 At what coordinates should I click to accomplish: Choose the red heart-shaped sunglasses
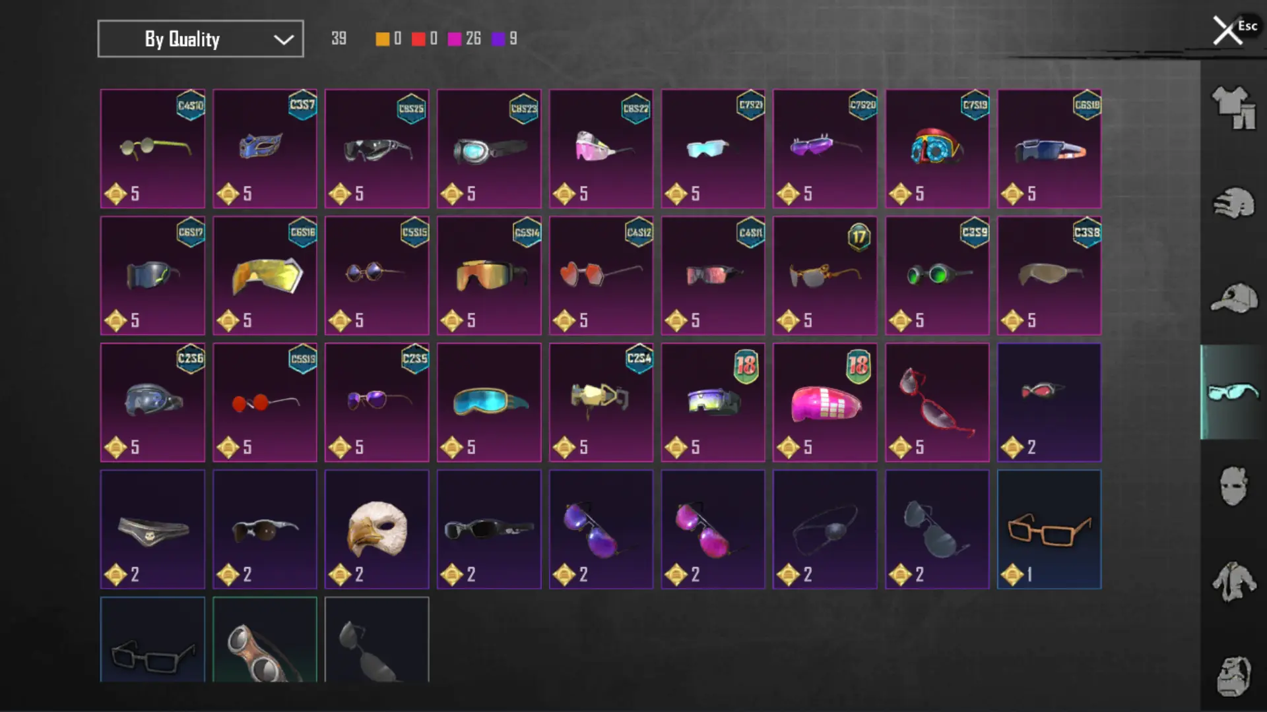(x=601, y=276)
